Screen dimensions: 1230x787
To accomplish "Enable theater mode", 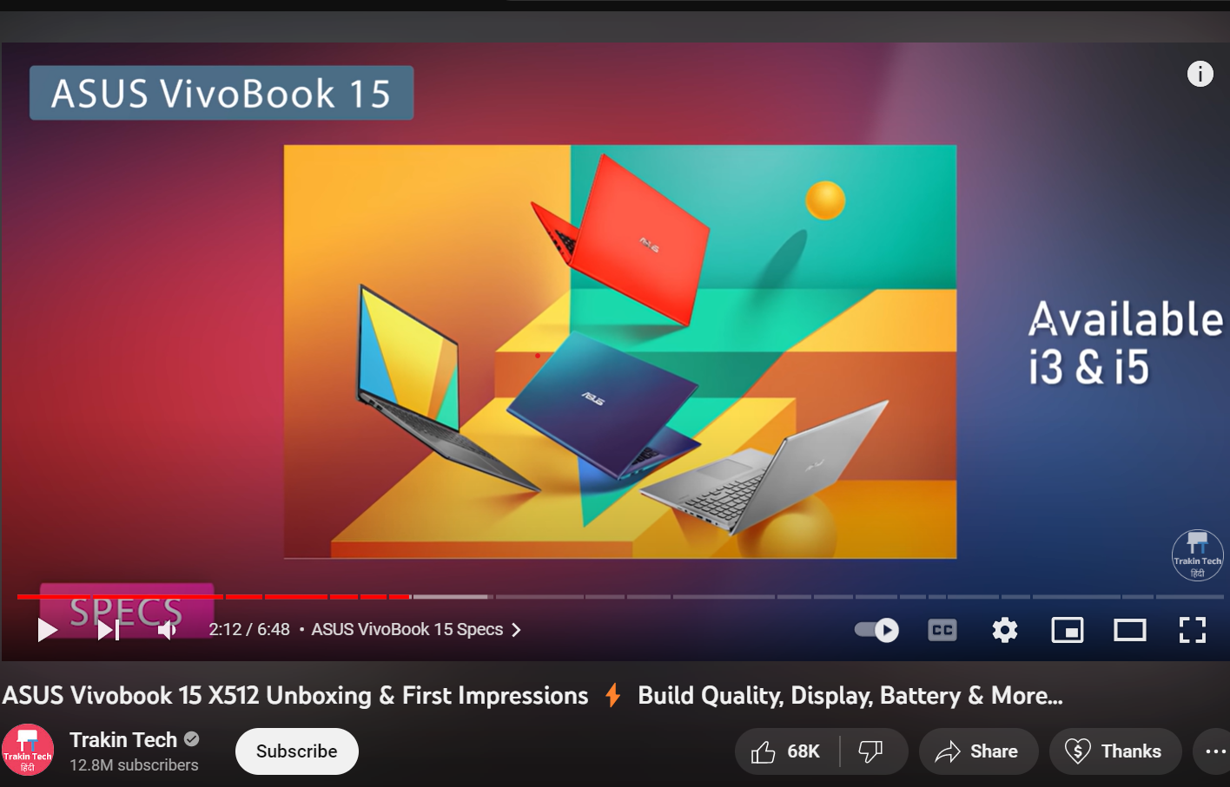I will tap(1130, 630).
